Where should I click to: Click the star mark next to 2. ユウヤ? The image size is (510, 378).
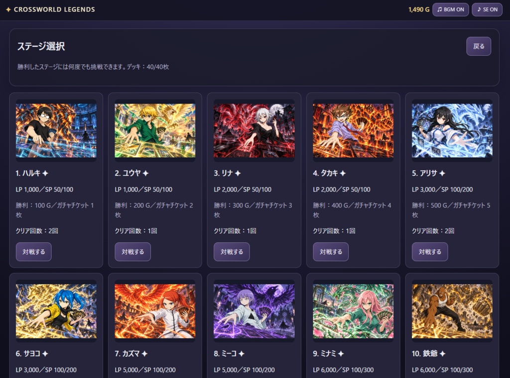pos(146,174)
